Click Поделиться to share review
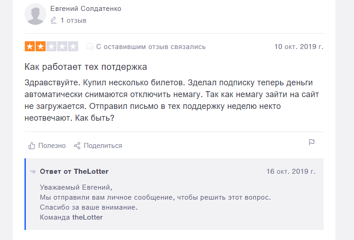 coord(103,146)
